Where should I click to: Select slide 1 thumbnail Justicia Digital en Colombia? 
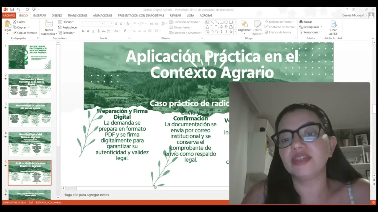coord(30,57)
